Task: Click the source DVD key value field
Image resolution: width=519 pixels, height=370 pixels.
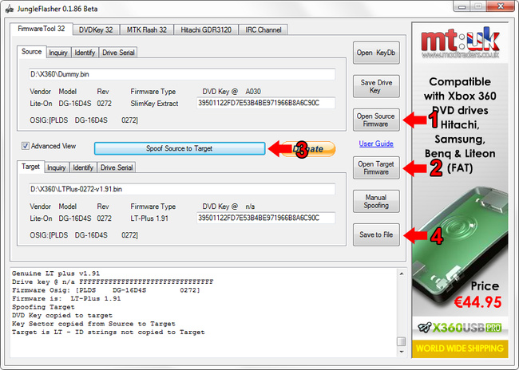Action: point(266,103)
